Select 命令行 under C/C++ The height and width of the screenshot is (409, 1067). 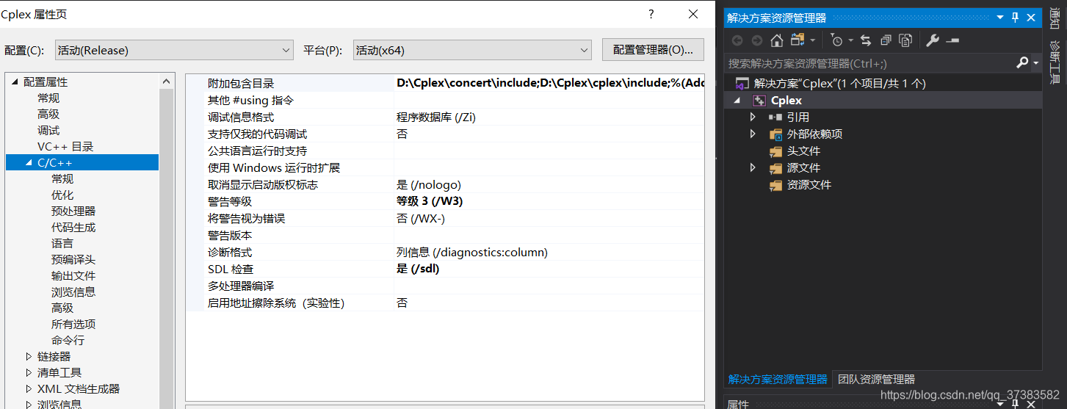(68, 341)
